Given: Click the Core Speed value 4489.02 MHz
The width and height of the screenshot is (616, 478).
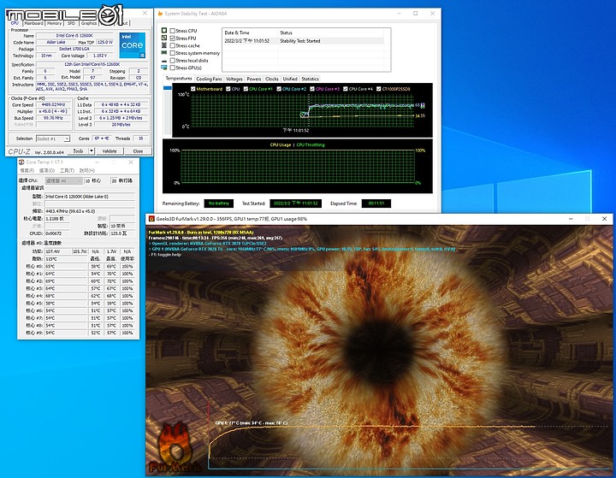Looking at the screenshot, I should tap(53, 105).
